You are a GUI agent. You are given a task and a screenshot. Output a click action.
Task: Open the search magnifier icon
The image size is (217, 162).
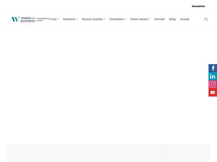pos(206,19)
